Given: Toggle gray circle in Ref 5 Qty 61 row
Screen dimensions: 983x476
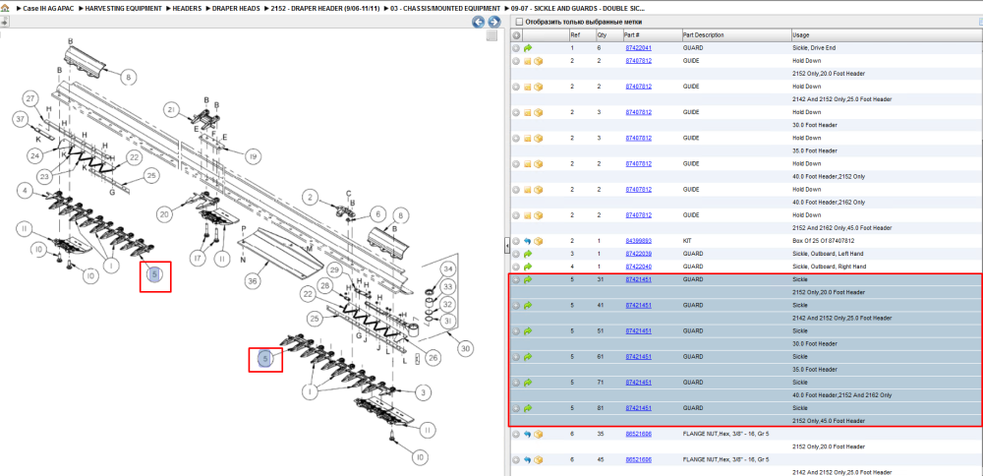Looking at the screenshot, I should click(x=516, y=357).
